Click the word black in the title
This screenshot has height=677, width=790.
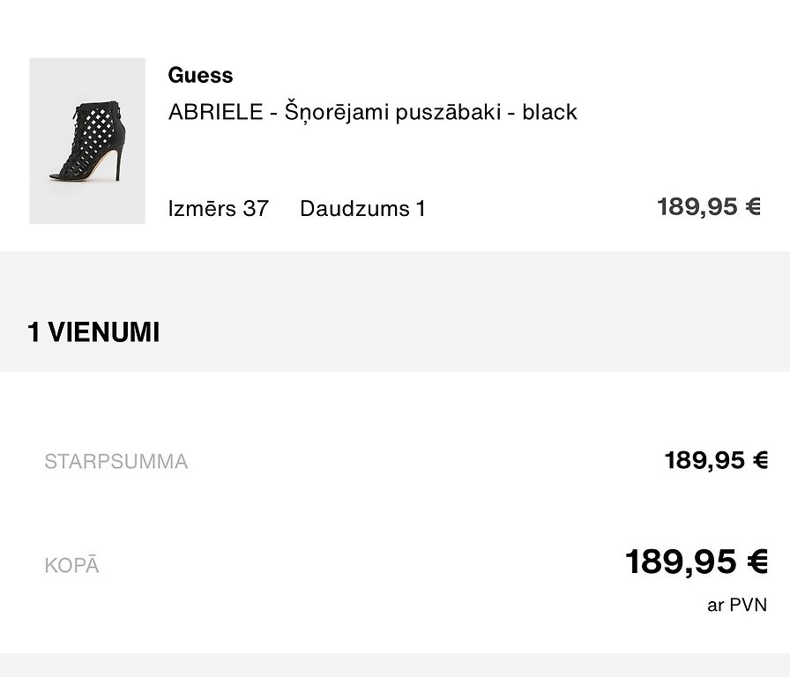coord(549,112)
